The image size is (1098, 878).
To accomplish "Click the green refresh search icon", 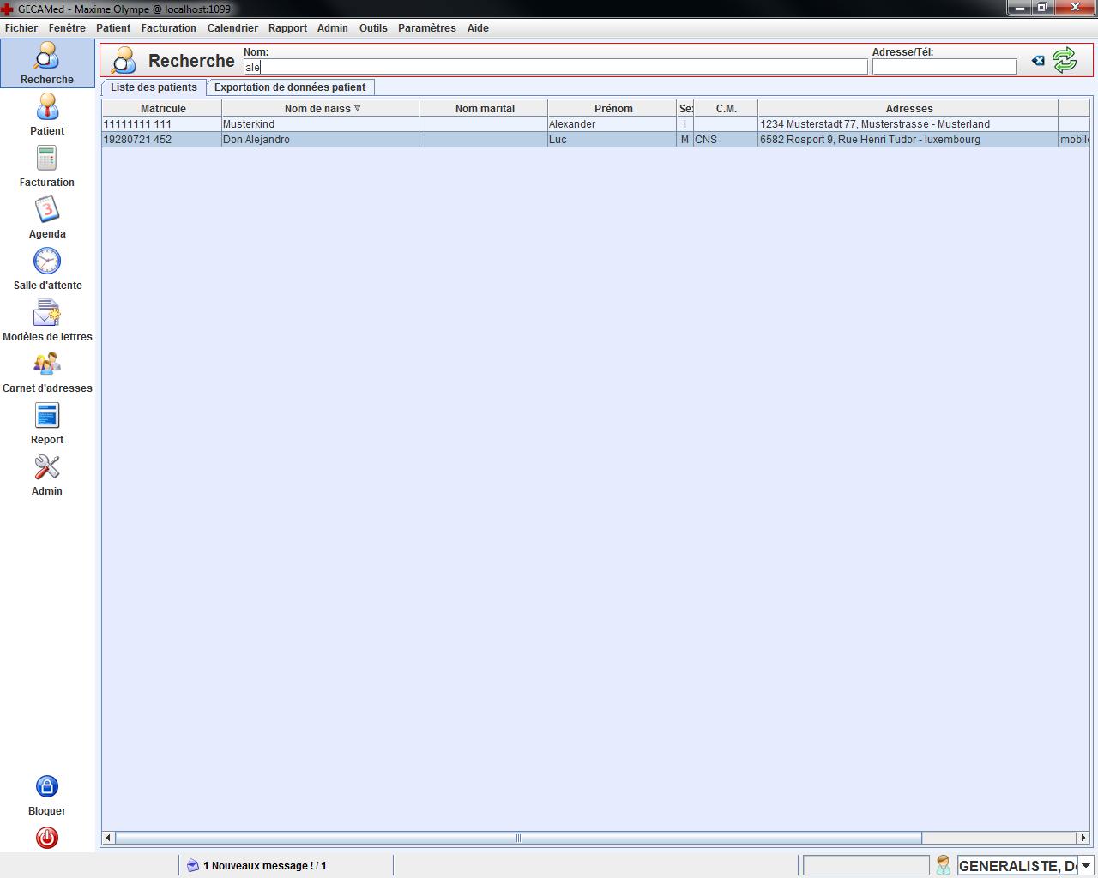I will (x=1065, y=60).
